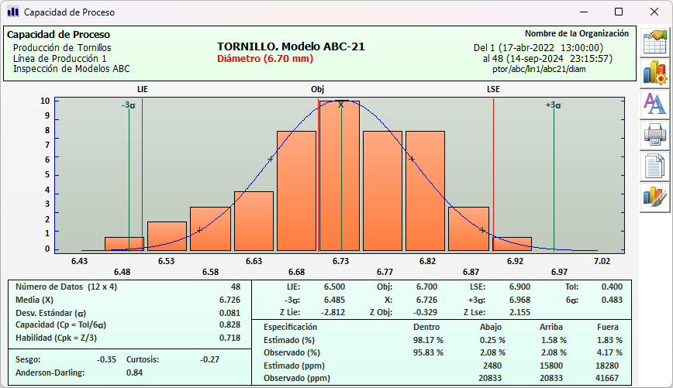Screen dimensions: 673x388
Task: Print the chart using printer icon
Action: pos(655,135)
